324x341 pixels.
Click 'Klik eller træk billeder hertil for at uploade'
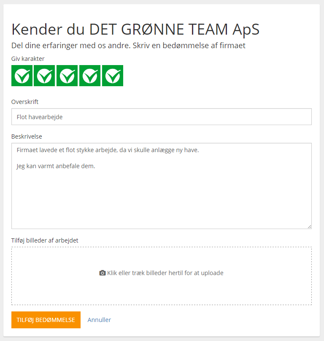coord(165,273)
